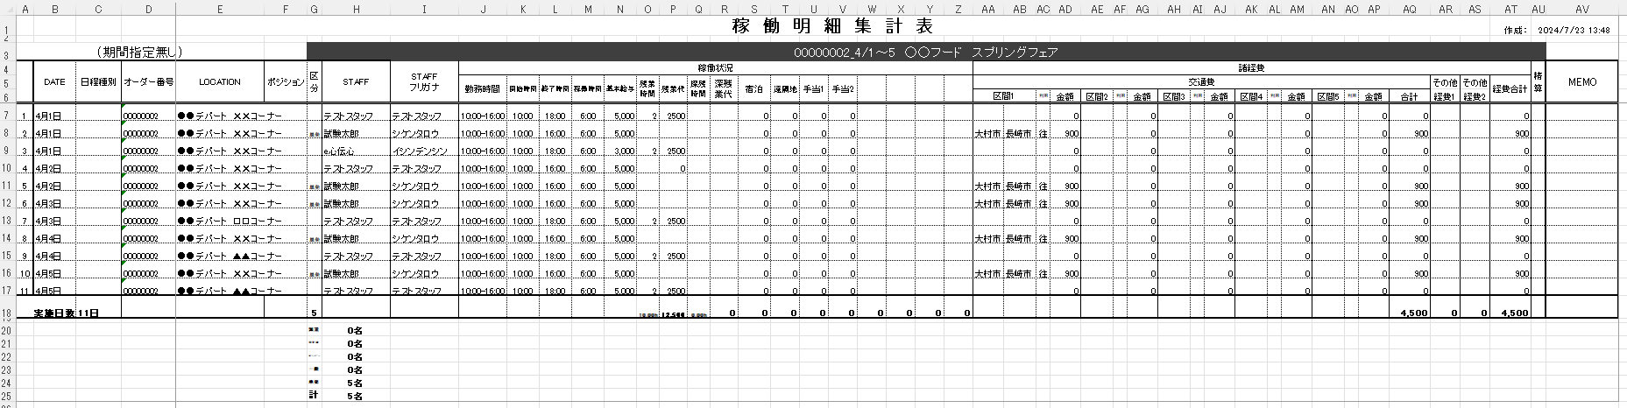
Task: Select column header AT
Action: (1510, 10)
